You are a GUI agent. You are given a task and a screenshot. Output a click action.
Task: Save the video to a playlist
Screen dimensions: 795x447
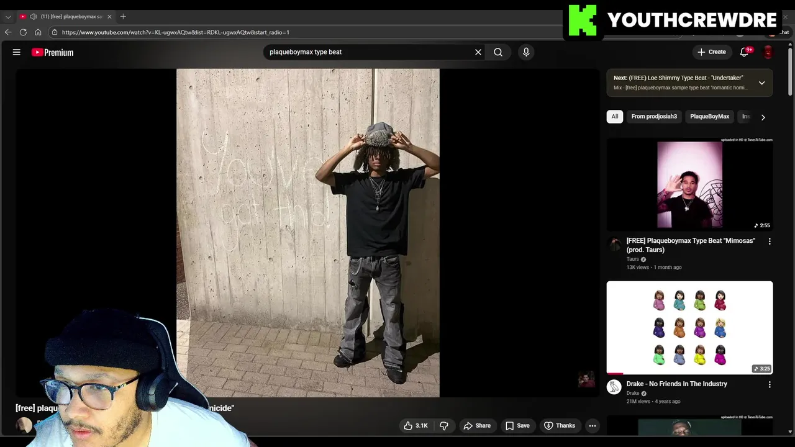click(x=517, y=425)
